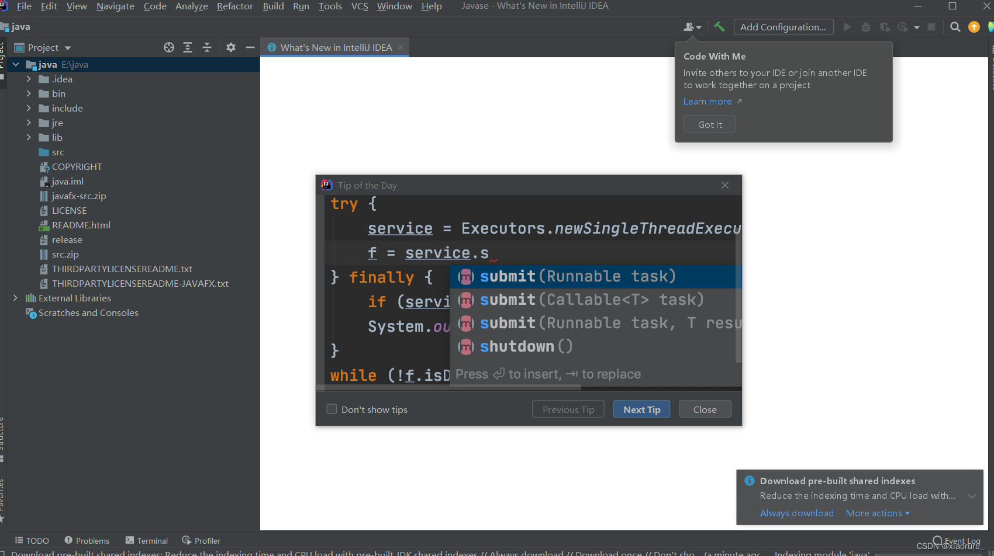Expand External Libraries node
Screen dimensions: 994x556
[x=16, y=298]
